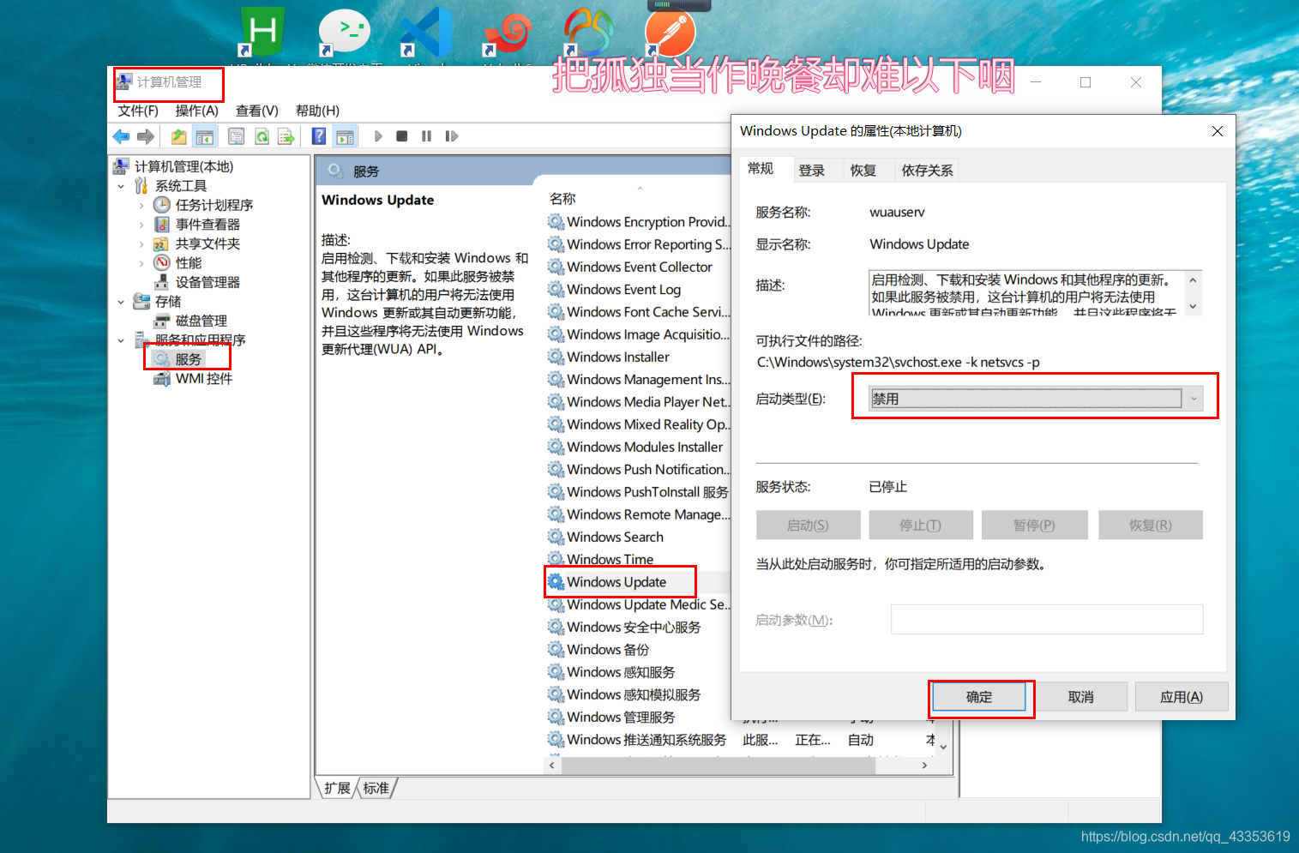The height and width of the screenshot is (853, 1299).
Task: Click the 应用(A) button
Action: 1182,697
